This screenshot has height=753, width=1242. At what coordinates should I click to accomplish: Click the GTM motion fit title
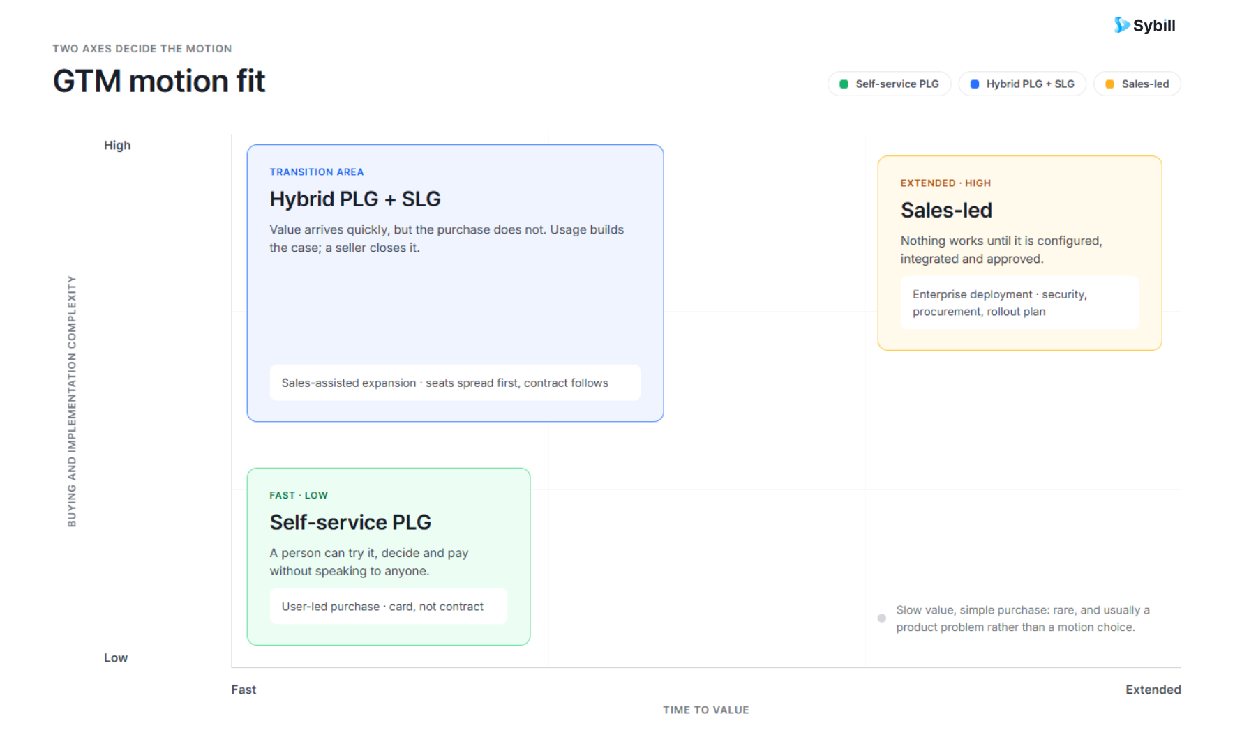click(x=159, y=81)
